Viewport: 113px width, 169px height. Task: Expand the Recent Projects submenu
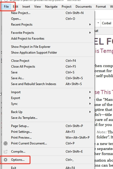[x=90, y=25]
